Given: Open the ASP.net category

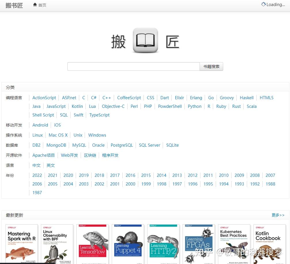Looking at the screenshot, I should point(69,98).
